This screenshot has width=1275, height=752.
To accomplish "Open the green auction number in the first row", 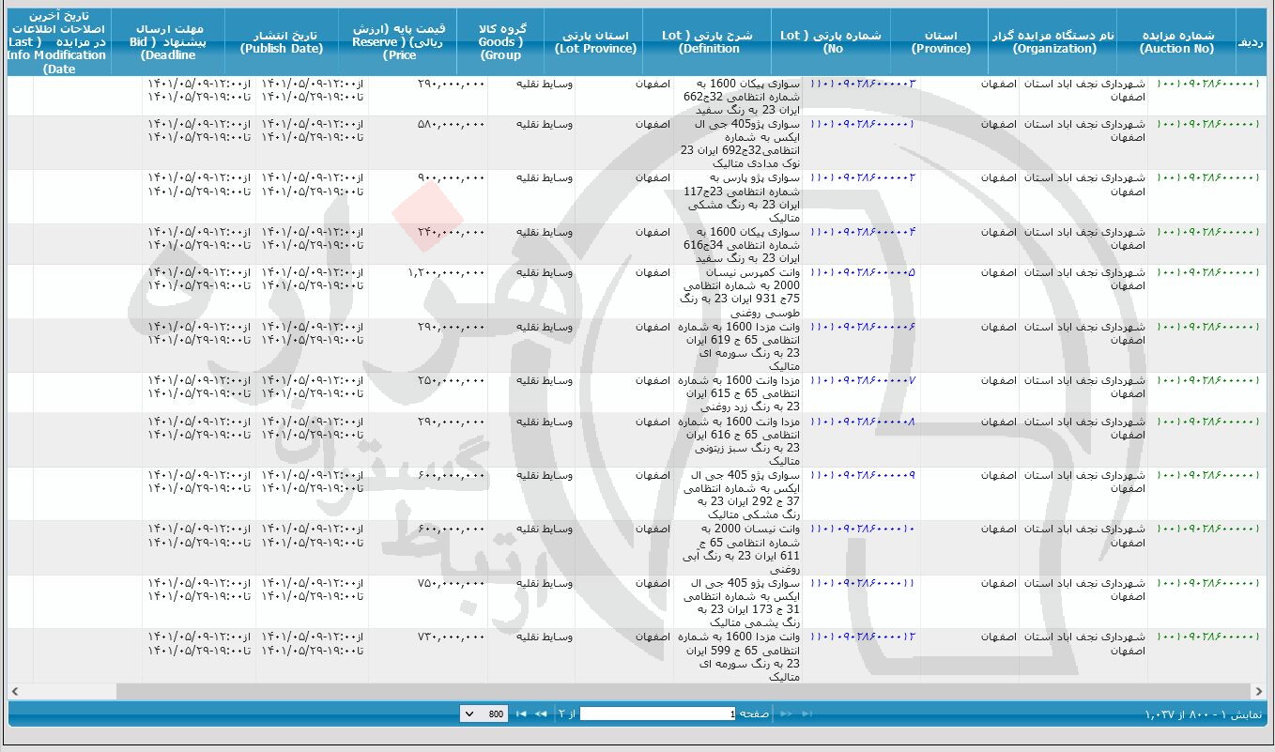I will tap(1208, 84).
